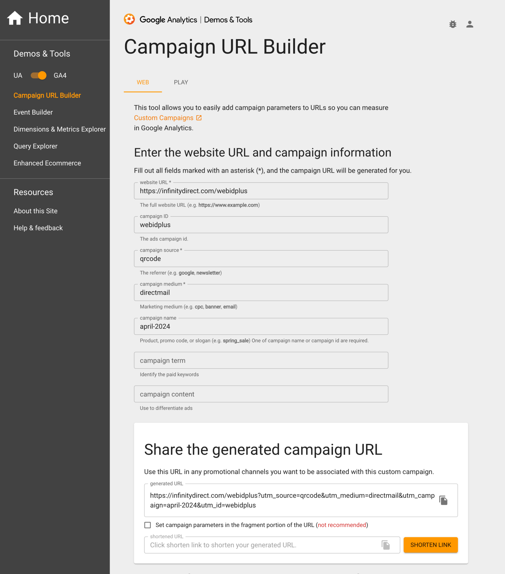This screenshot has width=505, height=574.
Task: Select the campaign medium field
Action: tap(261, 292)
